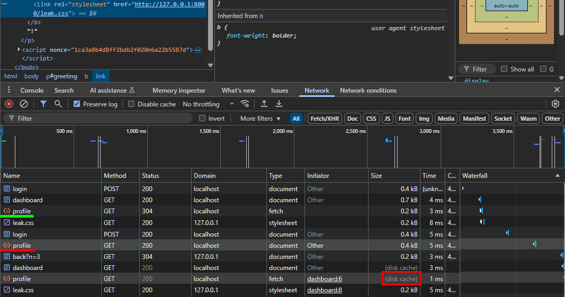Switch to Issues tab

[x=280, y=91]
